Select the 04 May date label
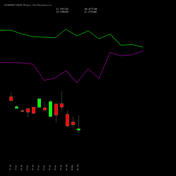The width and height of the screenshot is (176, 176). coord(67,167)
